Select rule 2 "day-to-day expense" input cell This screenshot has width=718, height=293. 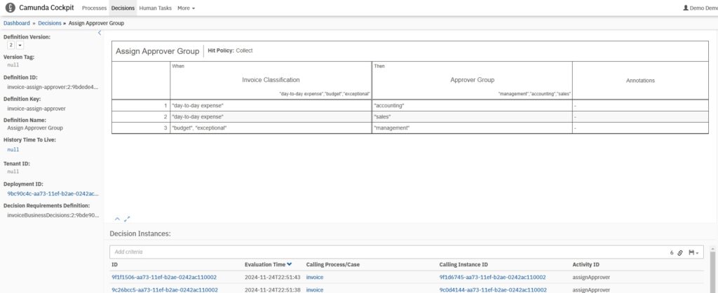click(271, 117)
